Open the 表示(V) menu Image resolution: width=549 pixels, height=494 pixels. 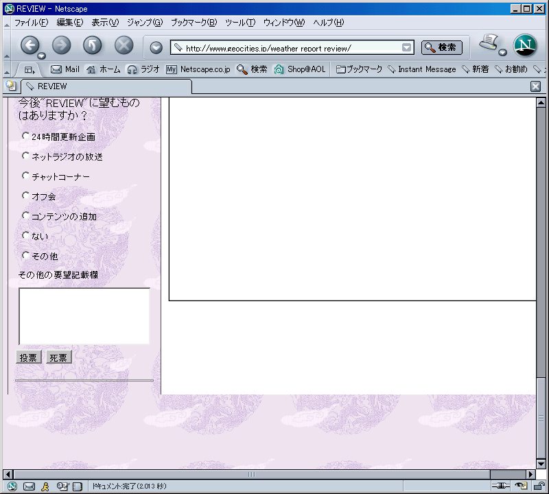tap(105, 23)
